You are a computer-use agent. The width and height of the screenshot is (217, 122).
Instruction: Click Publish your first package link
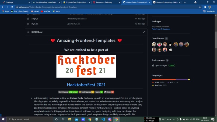click(x=161, y=29)
